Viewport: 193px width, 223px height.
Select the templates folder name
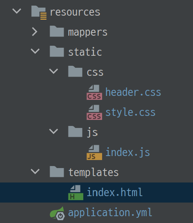point(93,172)
